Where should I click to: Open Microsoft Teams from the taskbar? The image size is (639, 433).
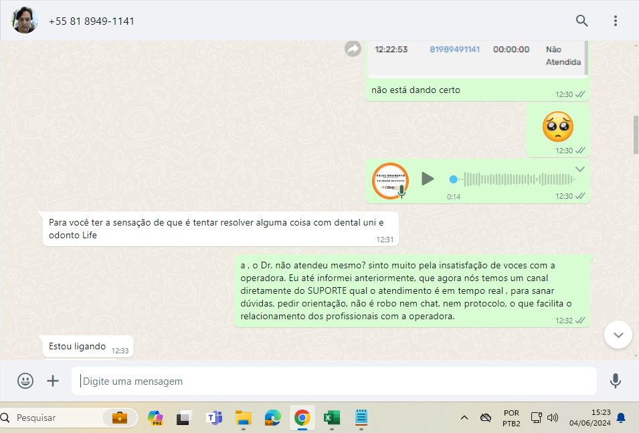(214, 418)
